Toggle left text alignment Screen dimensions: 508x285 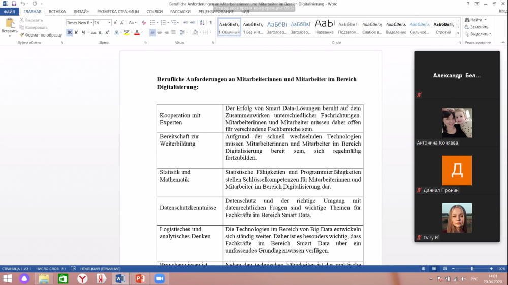click(x=152, y=32)
